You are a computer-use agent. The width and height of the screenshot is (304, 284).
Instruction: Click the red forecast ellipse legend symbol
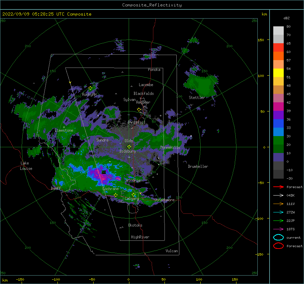pyautogui.click(x=278, y=246)
